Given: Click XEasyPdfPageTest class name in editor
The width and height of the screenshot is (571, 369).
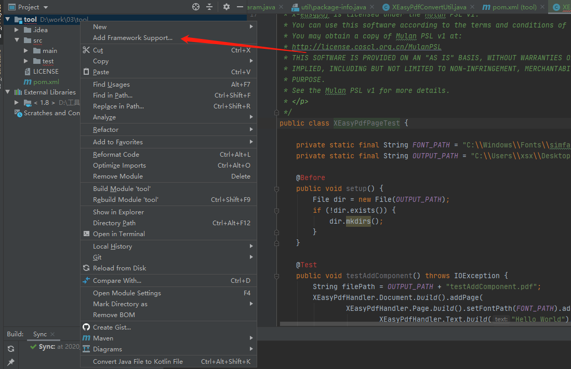Looking at the screenshot, I should 367,123.
